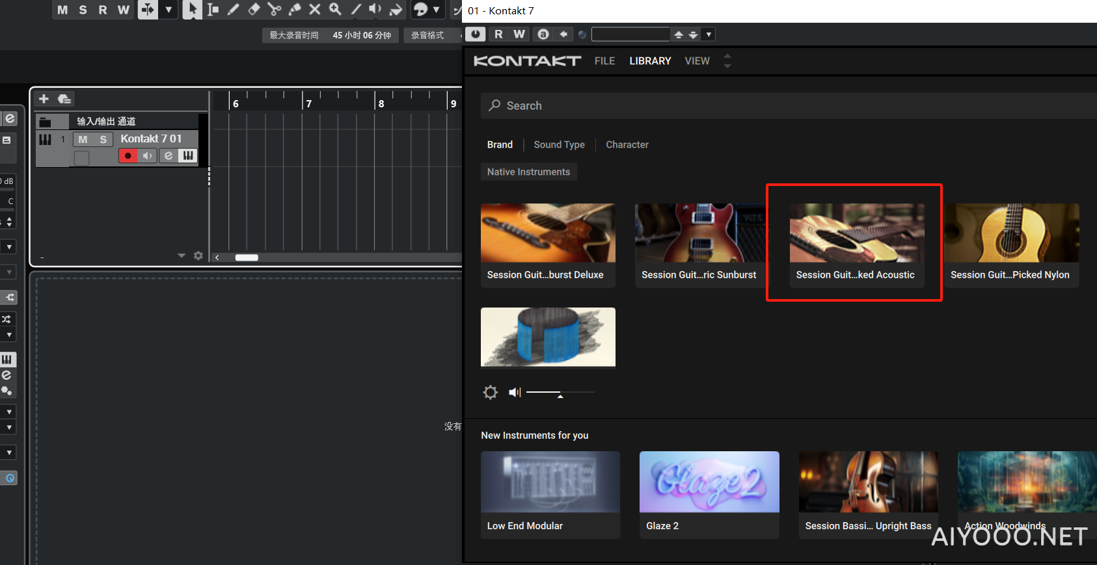Select the Object Selection arrow tool

[192, 10]
